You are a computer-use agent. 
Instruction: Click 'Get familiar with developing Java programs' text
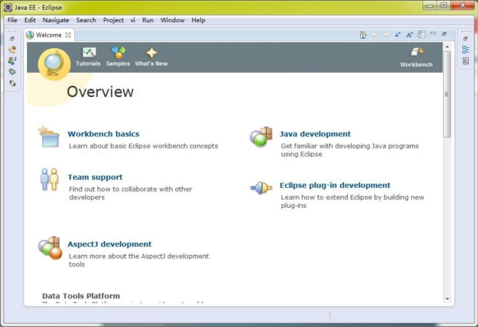(350, 150)
